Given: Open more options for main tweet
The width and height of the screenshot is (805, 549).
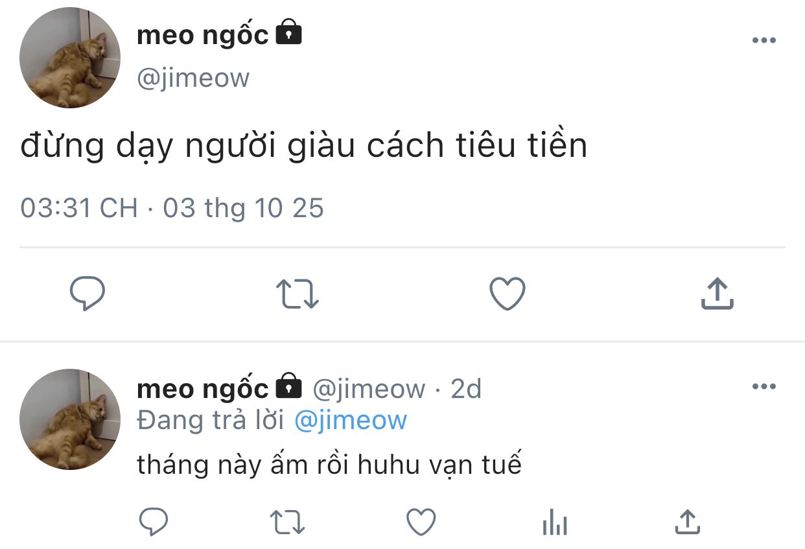Looking at the screenshot, I should (764, 41).
